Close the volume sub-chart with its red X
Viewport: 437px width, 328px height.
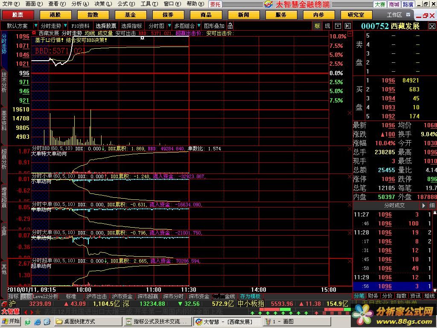pos(350,113)
